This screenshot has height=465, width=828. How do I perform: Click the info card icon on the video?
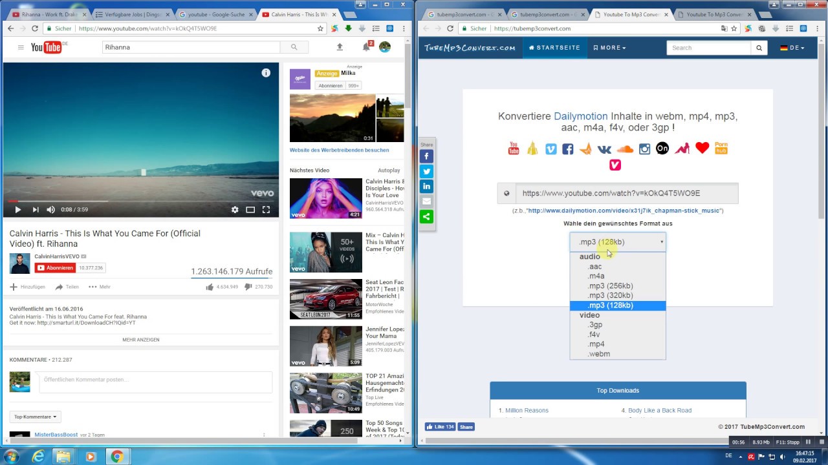coord(266,73)
